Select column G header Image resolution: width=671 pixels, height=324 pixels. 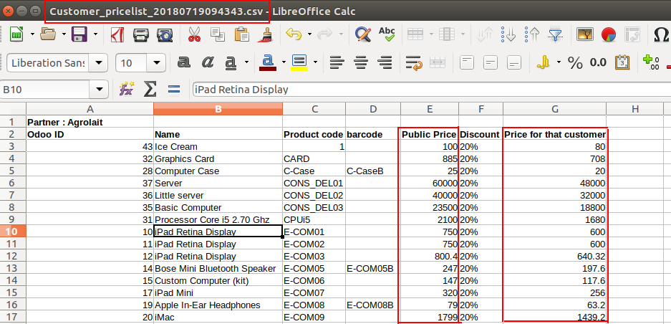(554, 108)
